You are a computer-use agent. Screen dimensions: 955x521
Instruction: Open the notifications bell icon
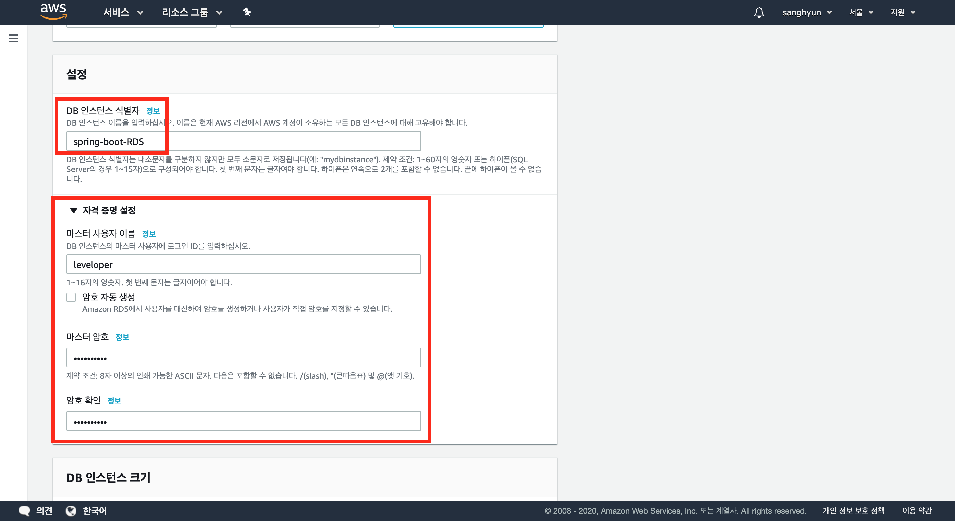point(759,12)
